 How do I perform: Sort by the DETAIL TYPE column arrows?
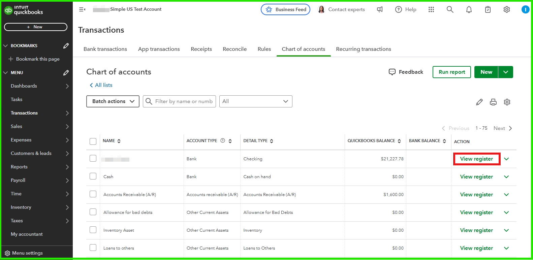272,141
